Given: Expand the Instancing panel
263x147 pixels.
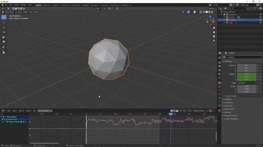Looking at the screenshot, I should coord(228,106).
